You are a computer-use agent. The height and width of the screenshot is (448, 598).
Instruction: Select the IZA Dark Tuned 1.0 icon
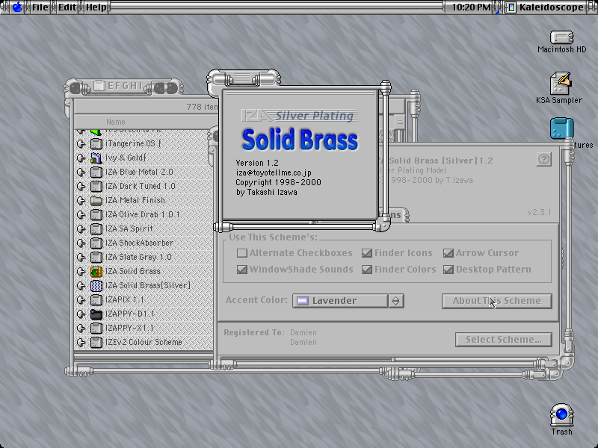point(96,186)
